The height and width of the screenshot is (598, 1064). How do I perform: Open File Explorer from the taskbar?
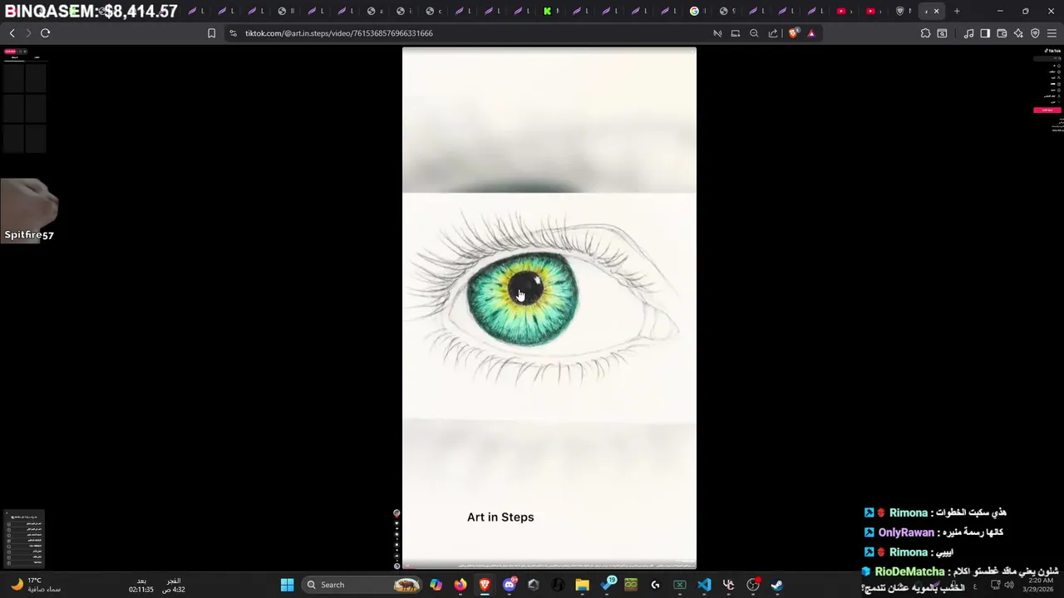(582, 585)
